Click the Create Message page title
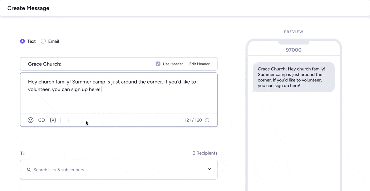The image size is (370, 191). coord(28,8)
